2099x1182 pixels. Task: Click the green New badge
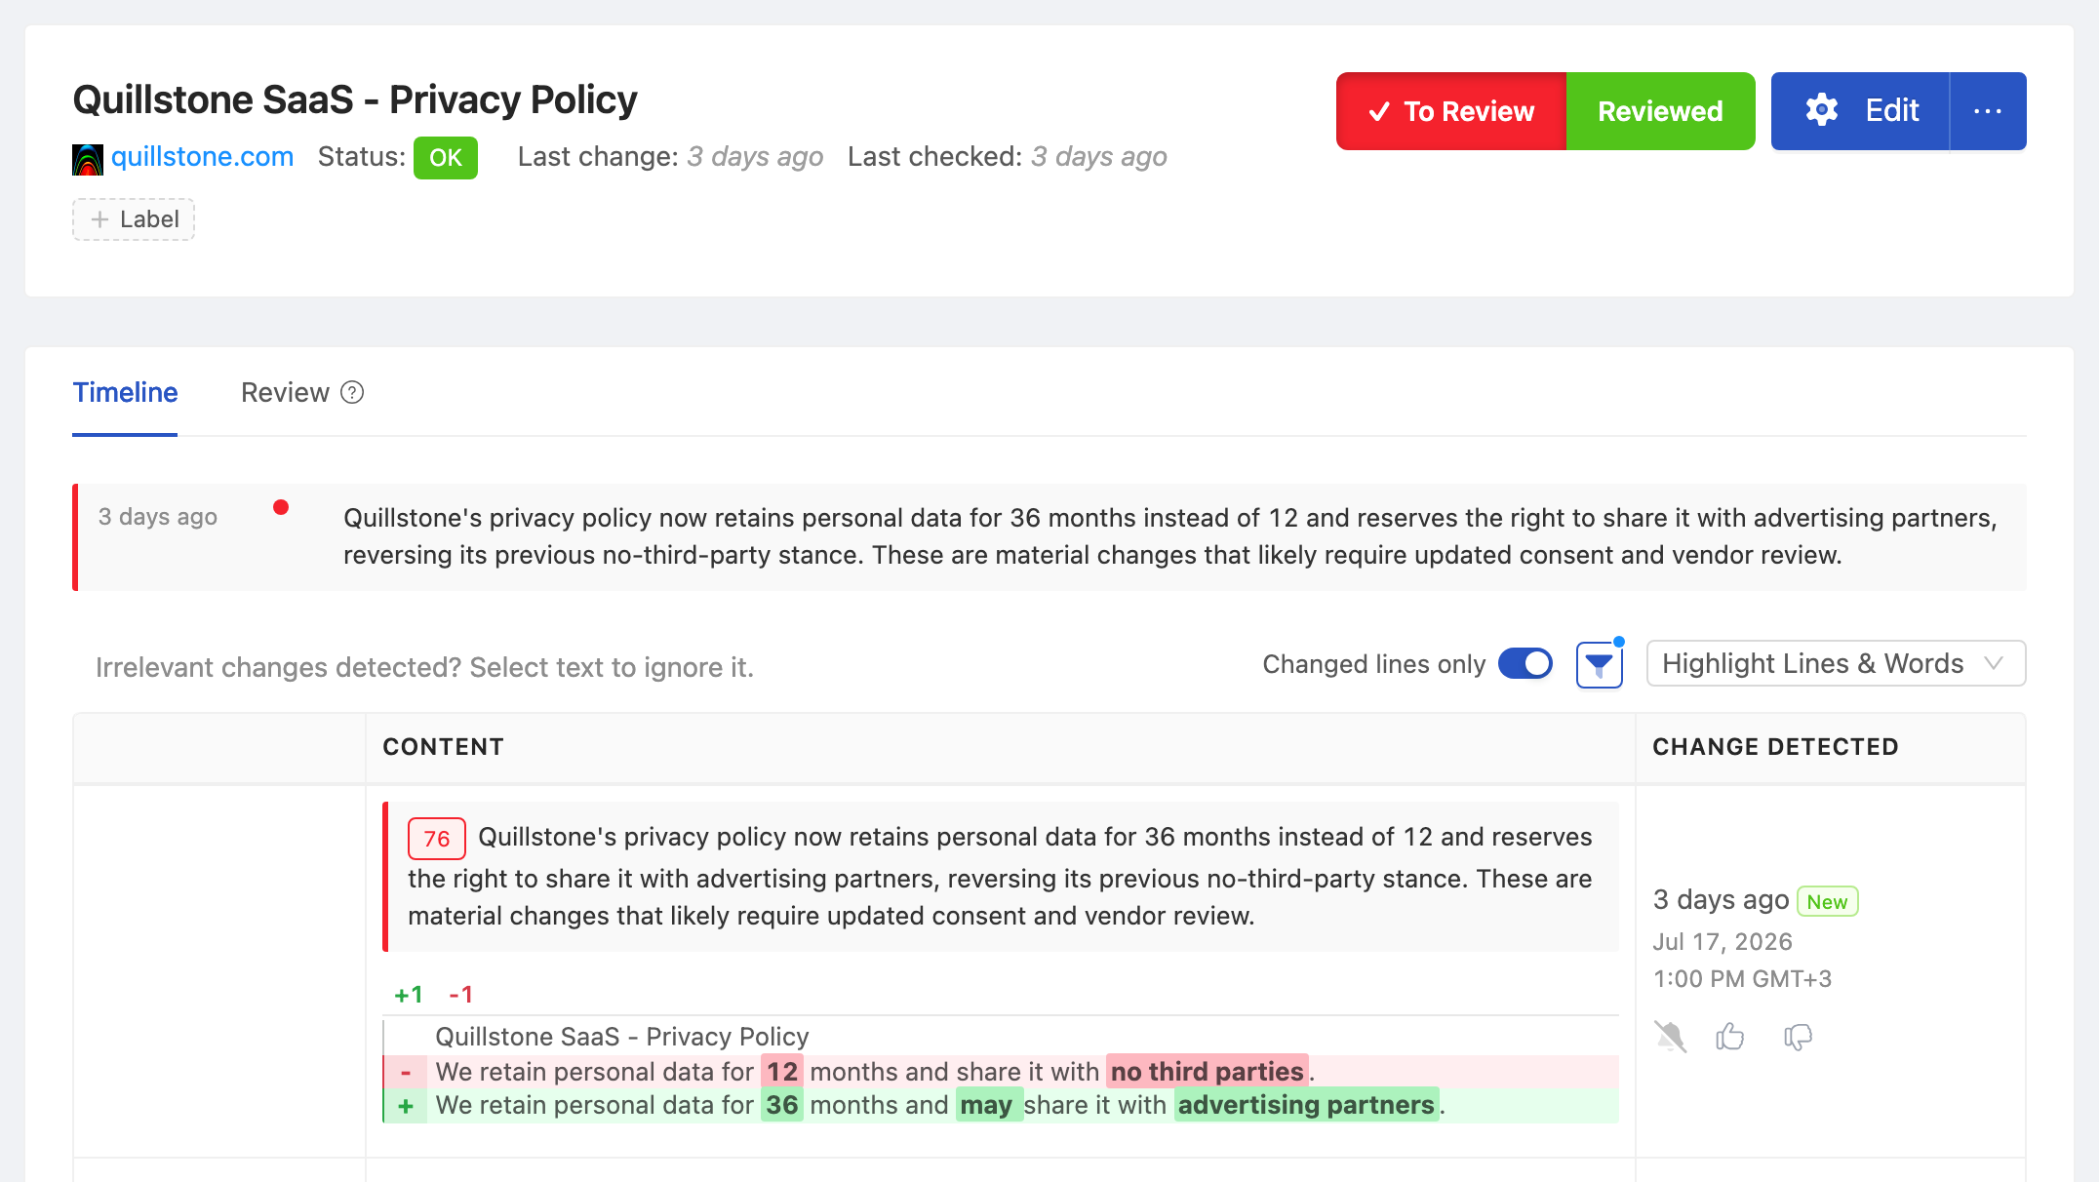[x=1827, y=901]
